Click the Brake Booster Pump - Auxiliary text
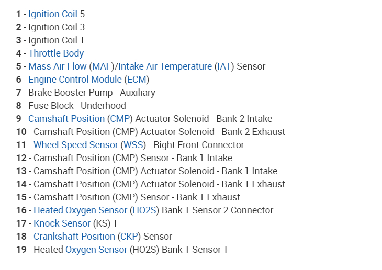The height and width of the screenshot is (270, 382). point(92,93)
